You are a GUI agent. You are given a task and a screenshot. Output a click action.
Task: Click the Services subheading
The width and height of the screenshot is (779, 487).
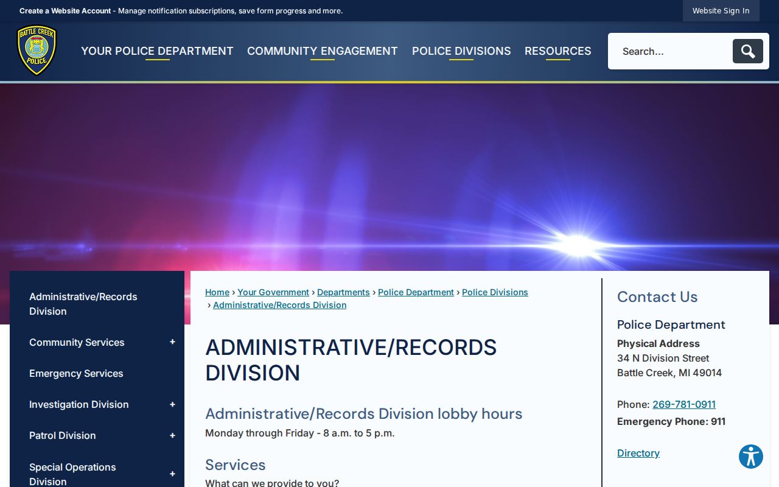[236, 464]
